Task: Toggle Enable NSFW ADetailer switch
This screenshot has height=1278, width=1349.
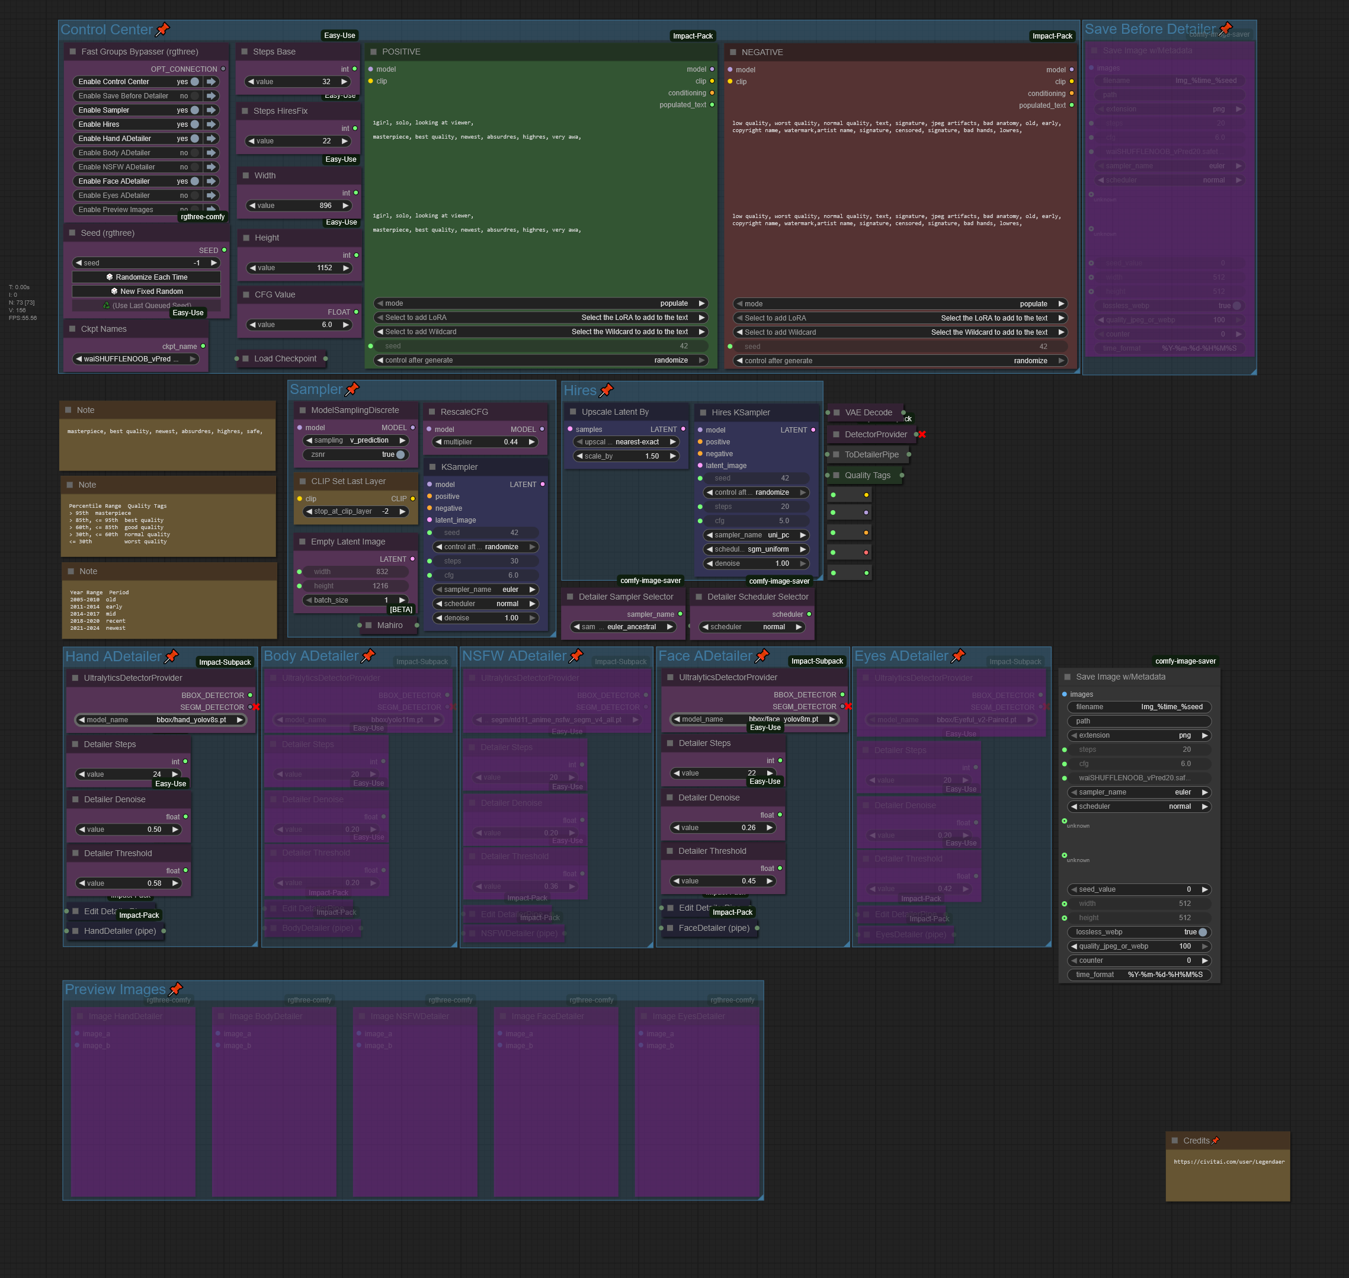Action: 195,167
